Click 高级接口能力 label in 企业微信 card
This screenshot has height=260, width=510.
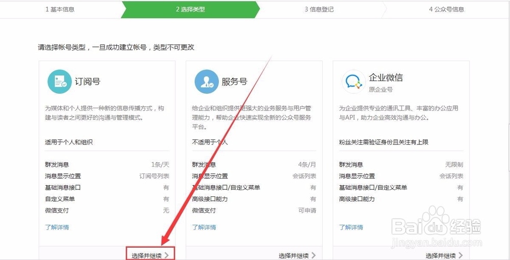pos(357,199)
